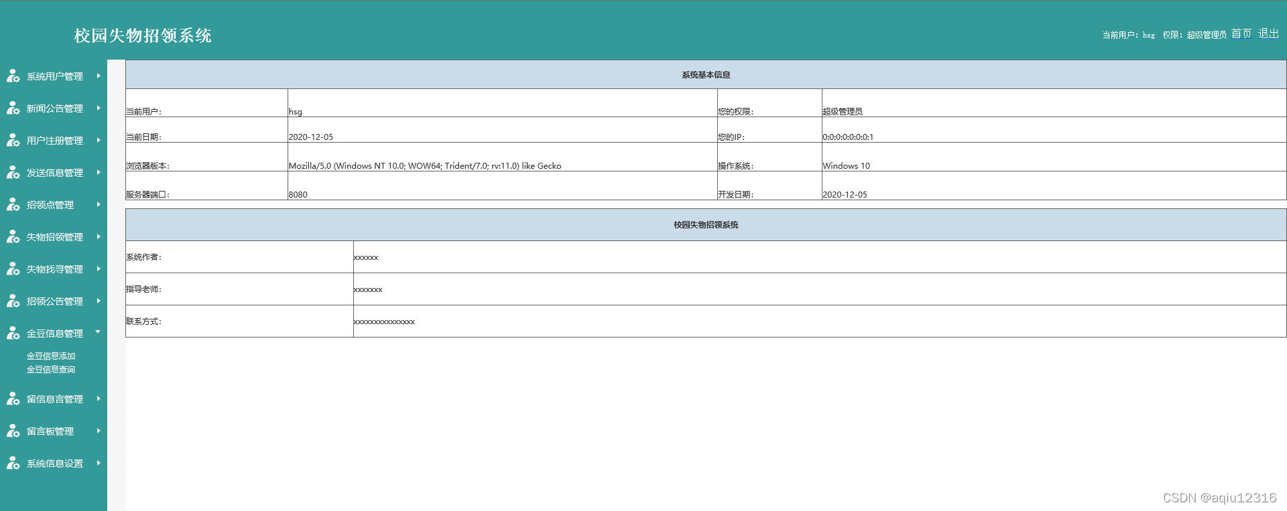The height and width of the screenshot is (511, 1287).
Task: Click the user icon beside 金豆信息管理
Action: coord(13,334)
